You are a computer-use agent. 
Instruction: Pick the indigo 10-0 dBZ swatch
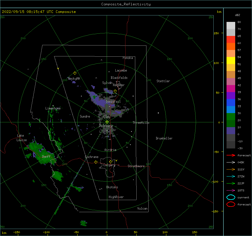(x=231, y=130)
